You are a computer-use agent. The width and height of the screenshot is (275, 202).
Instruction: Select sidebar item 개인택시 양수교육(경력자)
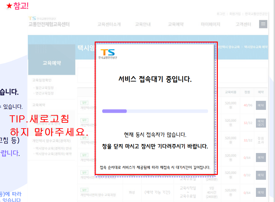pos(51,141)
